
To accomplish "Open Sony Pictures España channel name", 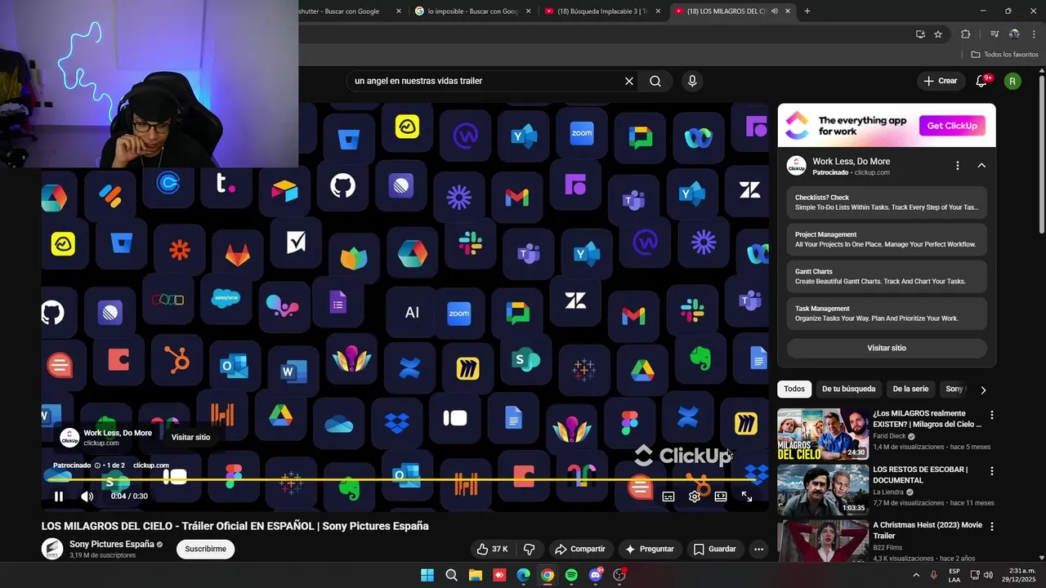I will coord(111,544).
